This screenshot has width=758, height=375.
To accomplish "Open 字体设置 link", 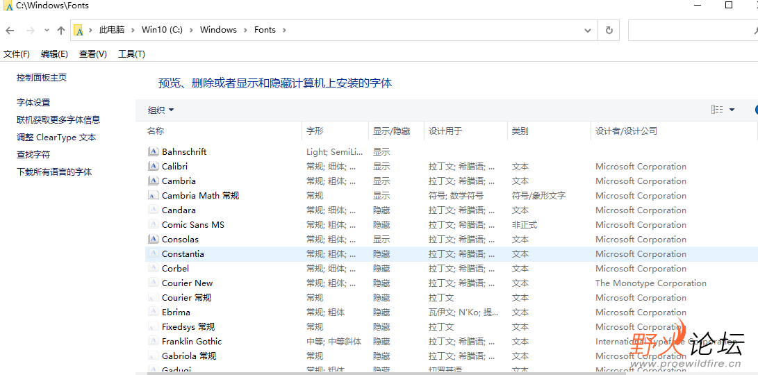I will [33, 103].
